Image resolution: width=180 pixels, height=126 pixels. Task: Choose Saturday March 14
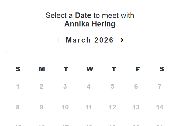(x=160, y=107)
